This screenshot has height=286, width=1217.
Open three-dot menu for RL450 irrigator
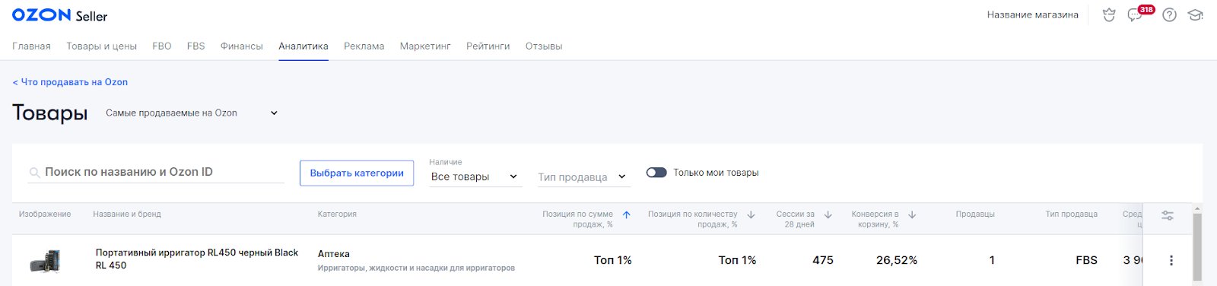[x=1171, y=260]
